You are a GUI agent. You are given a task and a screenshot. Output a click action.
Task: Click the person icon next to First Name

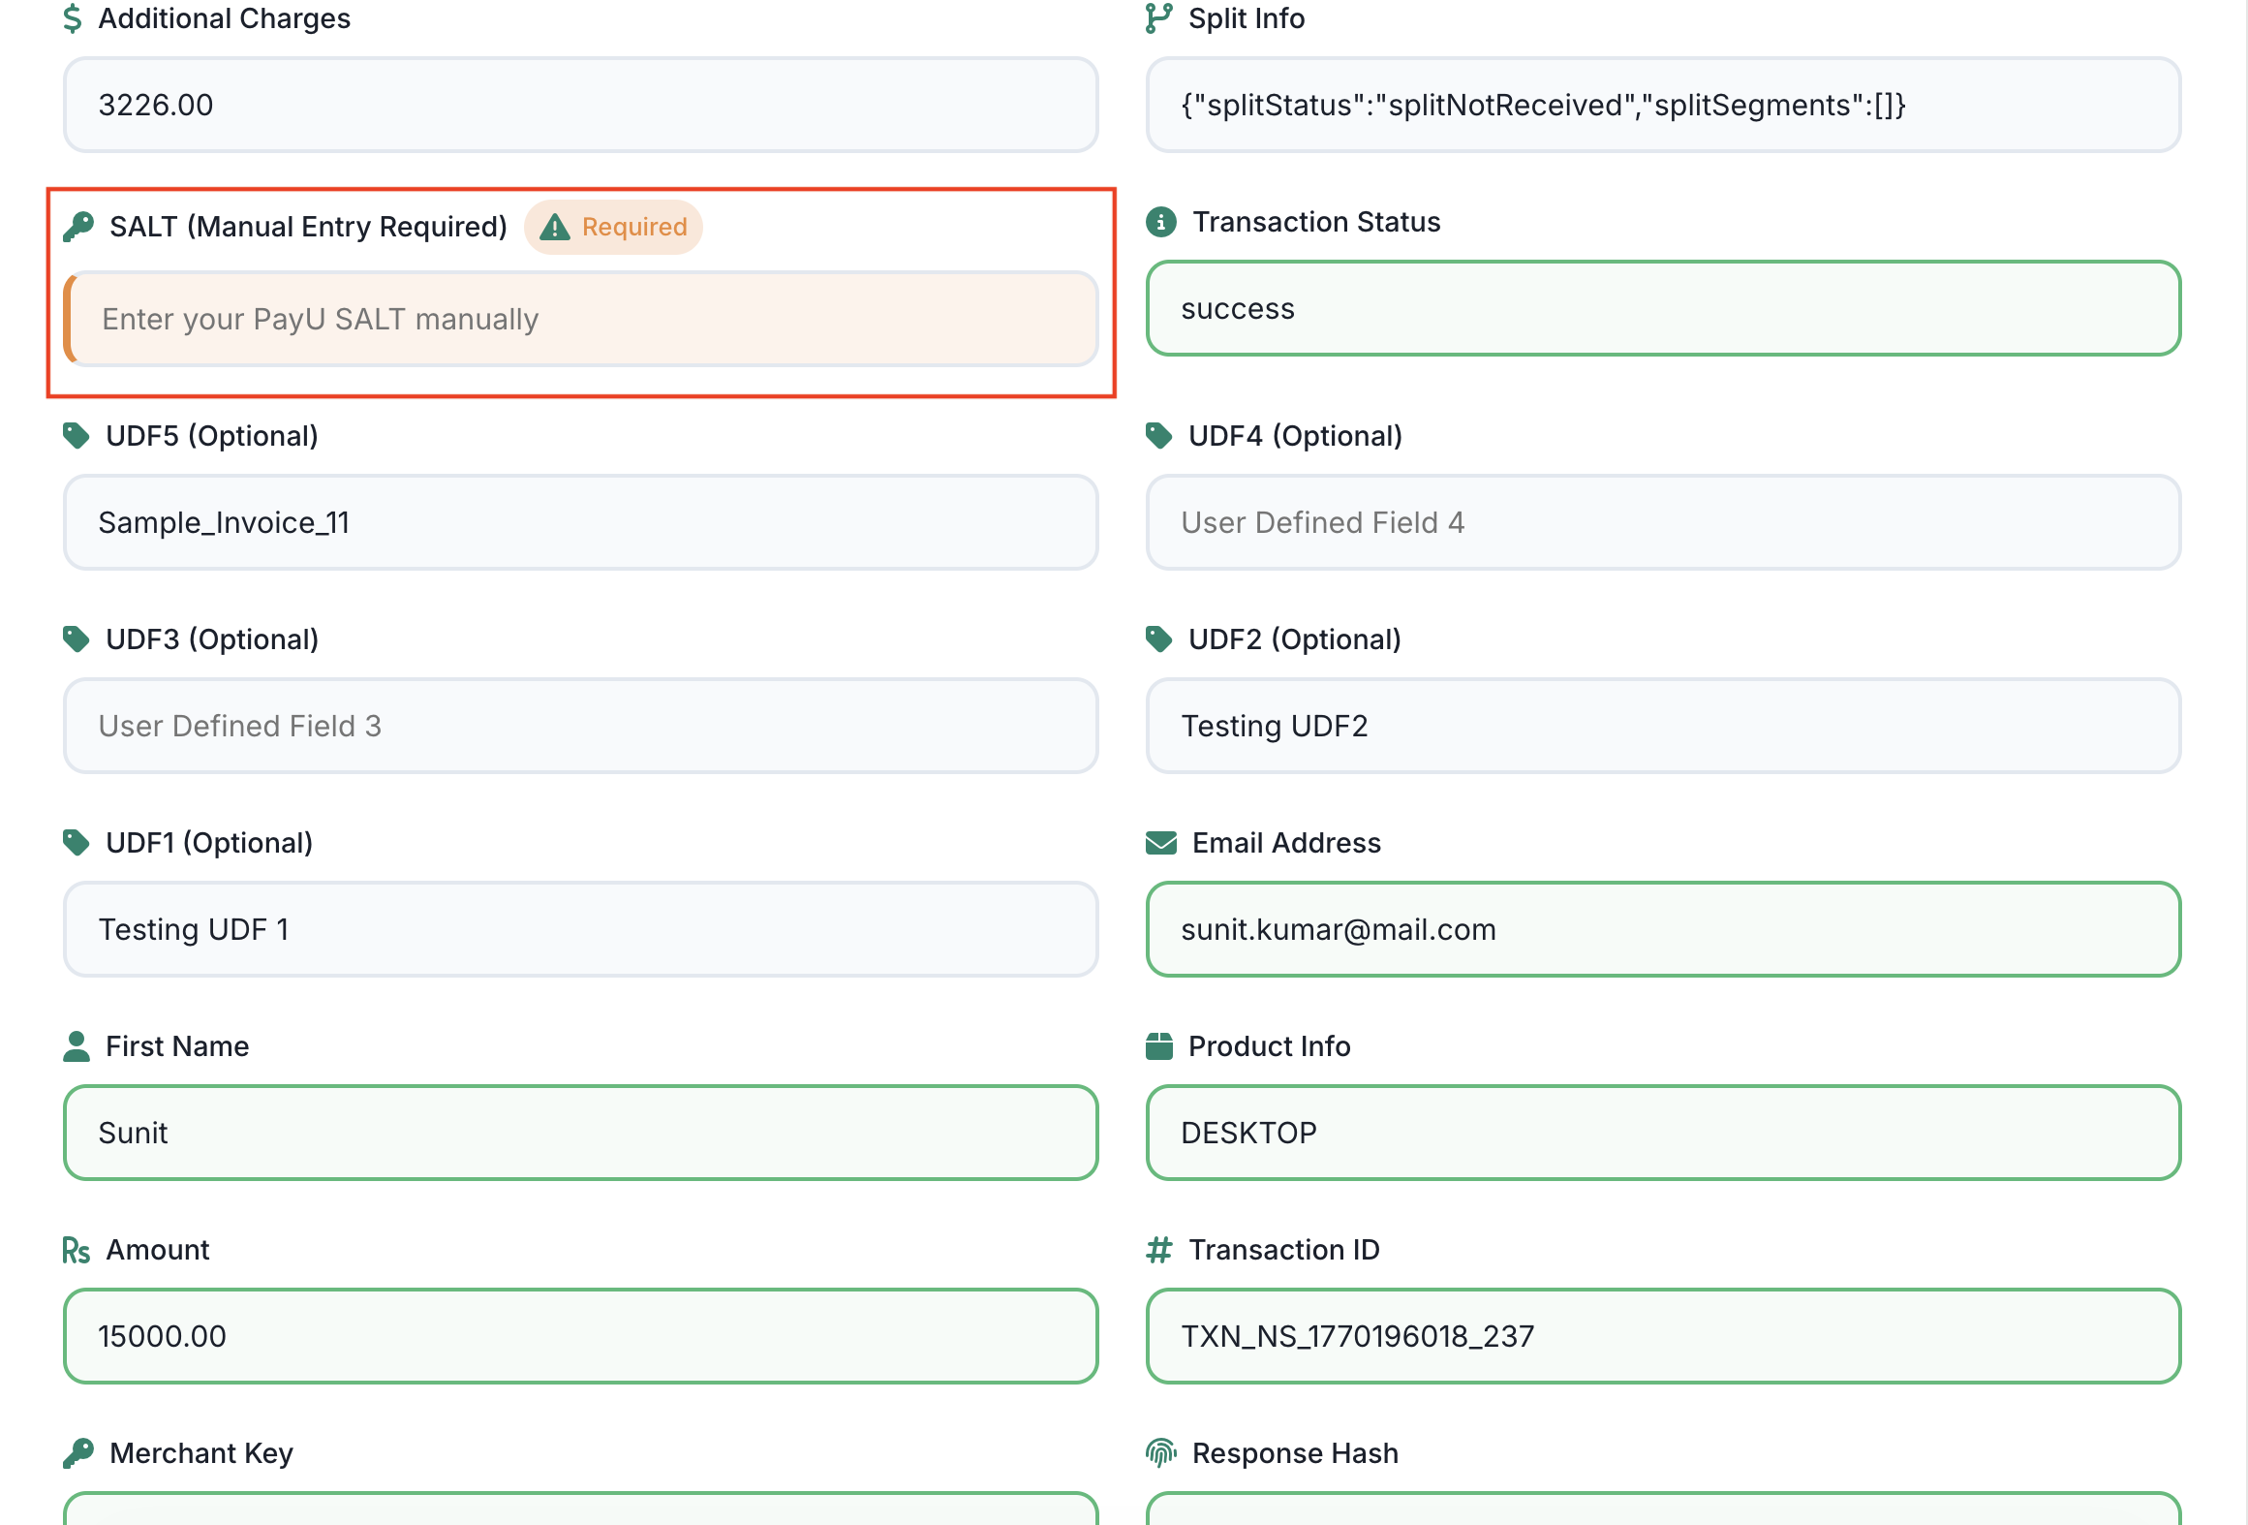(x=77, y=1046)
